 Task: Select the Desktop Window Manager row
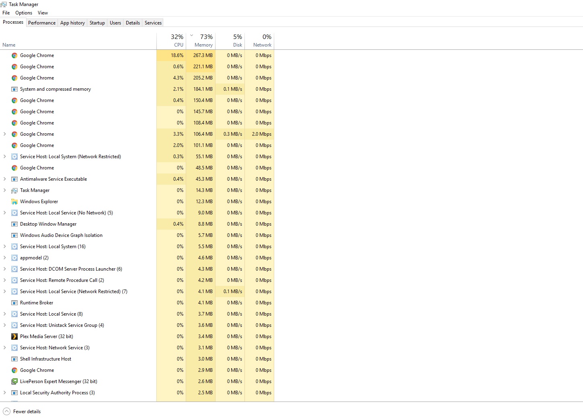pos(137,224)
